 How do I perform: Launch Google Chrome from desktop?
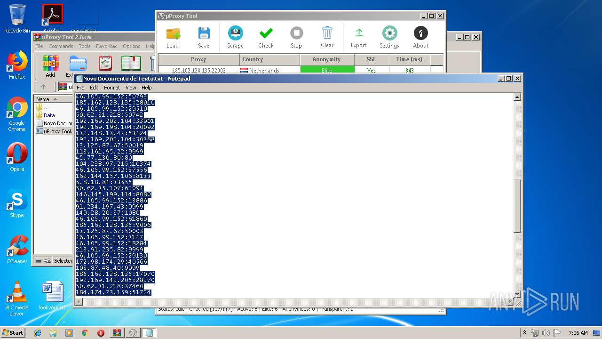[x=17, y=114]
